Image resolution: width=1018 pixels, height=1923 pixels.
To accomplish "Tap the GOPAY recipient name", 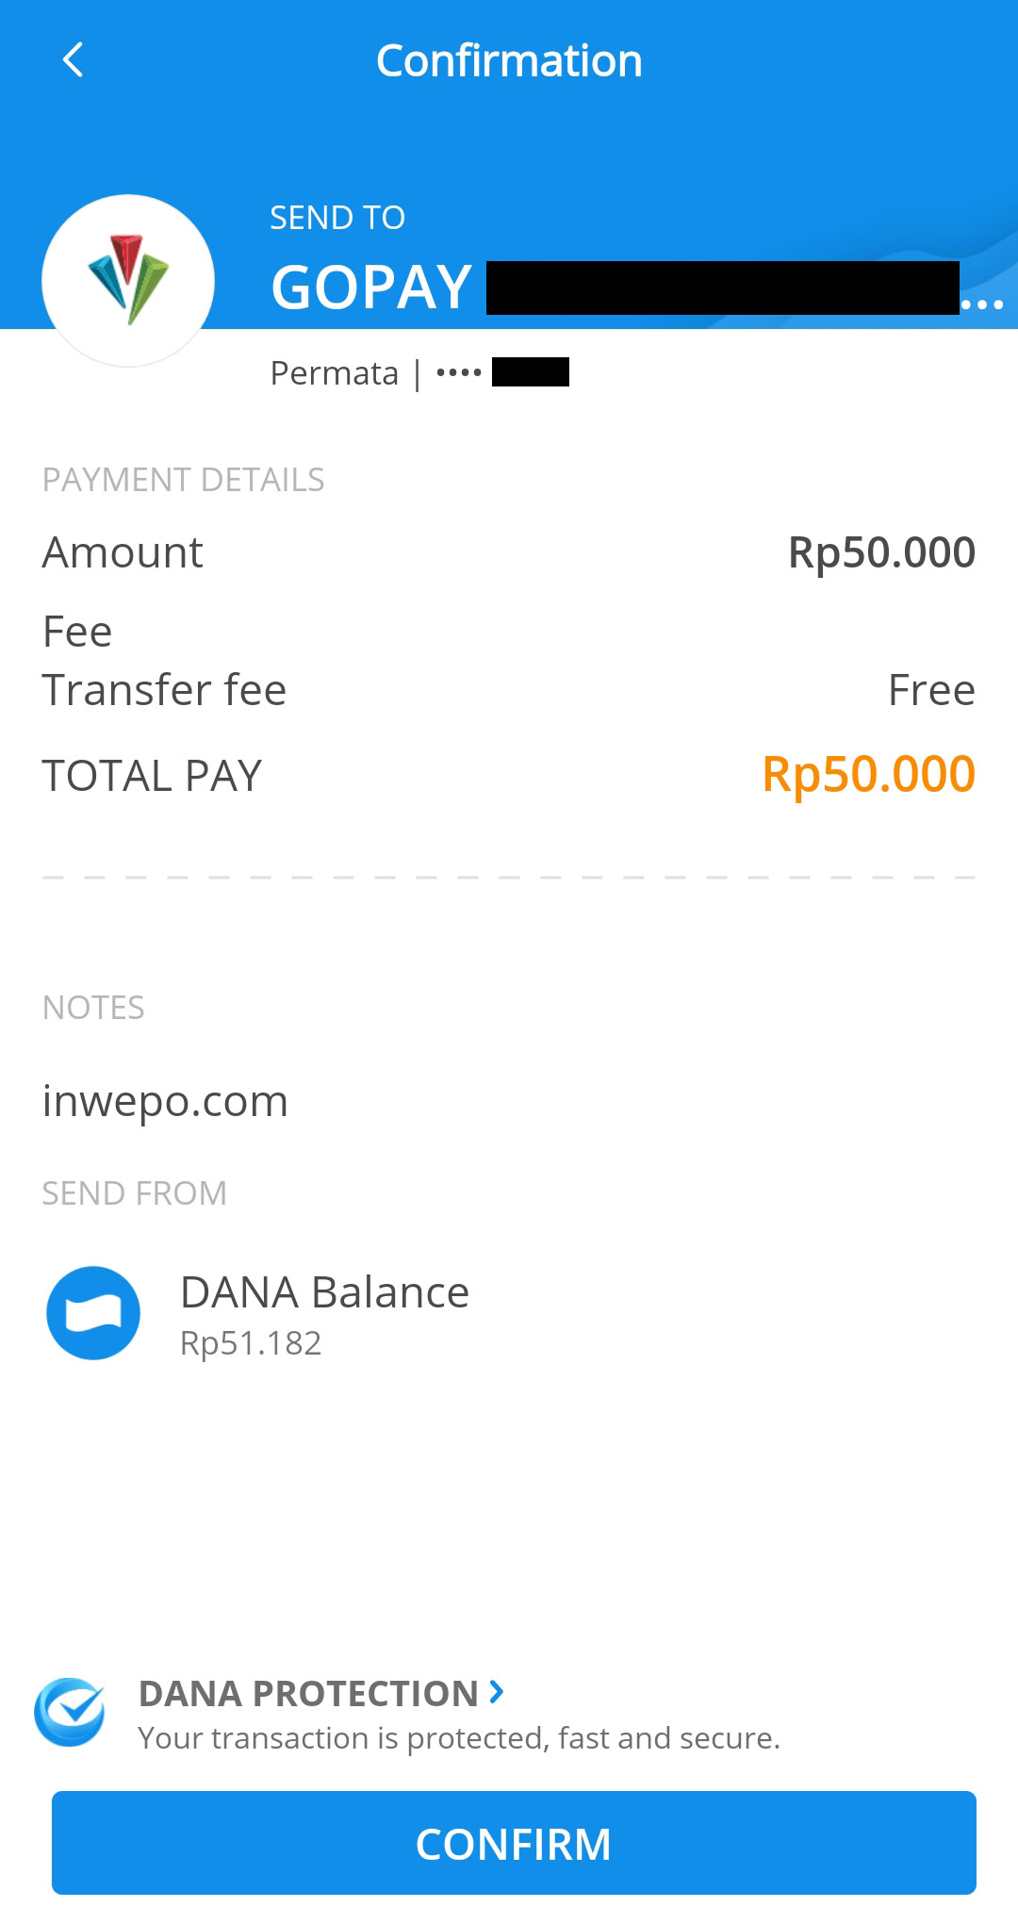I will pos(371,288).
